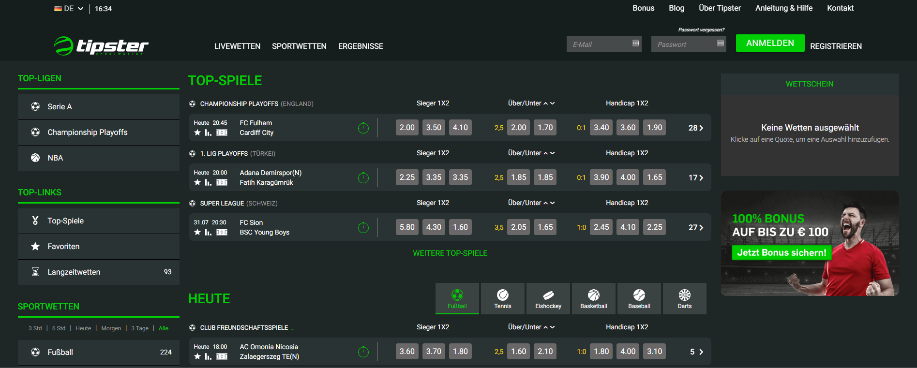Open the DE language dropdown

pyautogui.click(x=69, y=9)
